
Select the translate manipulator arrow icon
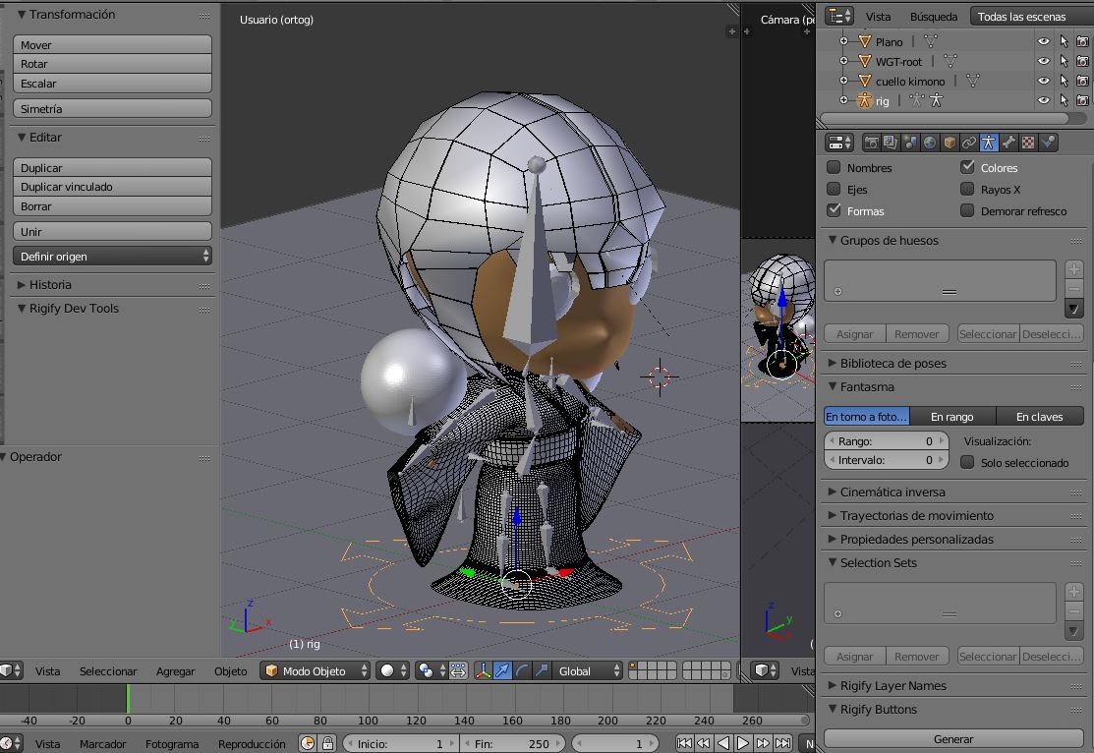tap(502, 670)
